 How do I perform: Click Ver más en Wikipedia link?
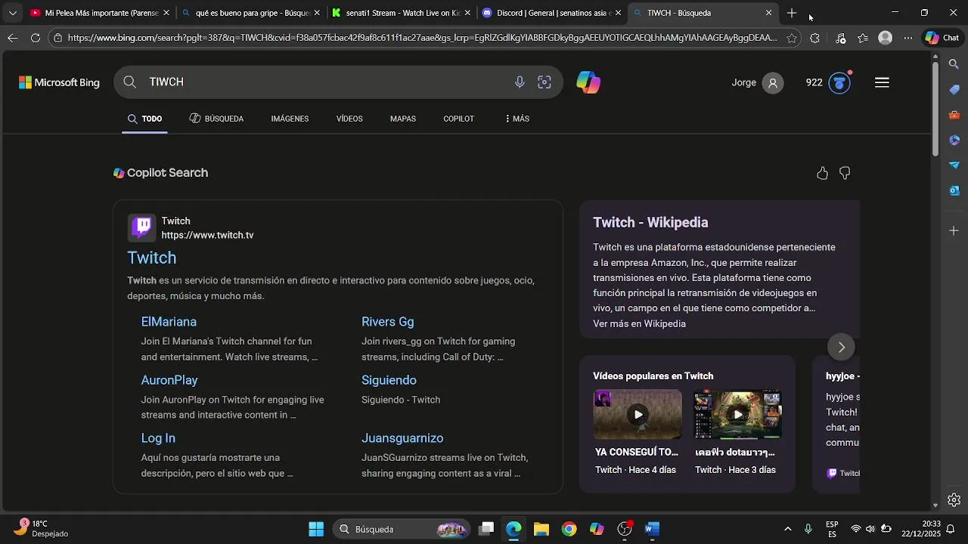(x=639, y=323)
